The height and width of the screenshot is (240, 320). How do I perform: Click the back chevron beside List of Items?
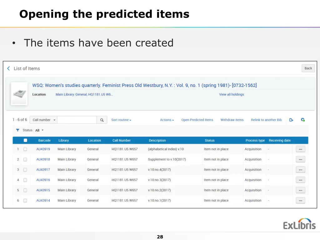(8, 68)
